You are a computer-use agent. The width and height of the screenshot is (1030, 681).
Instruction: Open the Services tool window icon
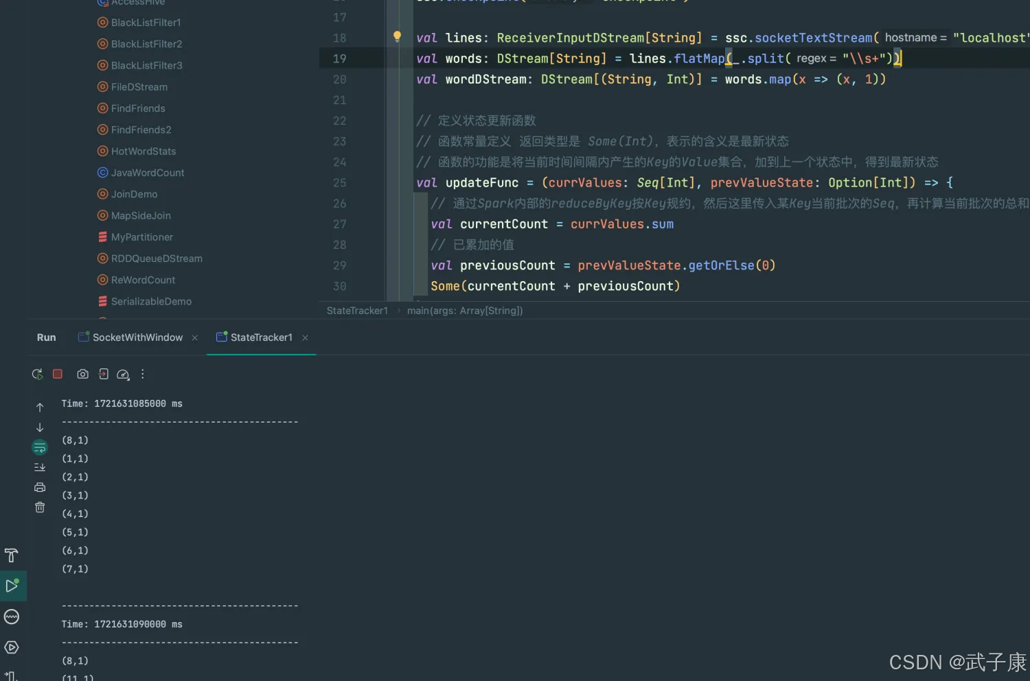(12, 647)
